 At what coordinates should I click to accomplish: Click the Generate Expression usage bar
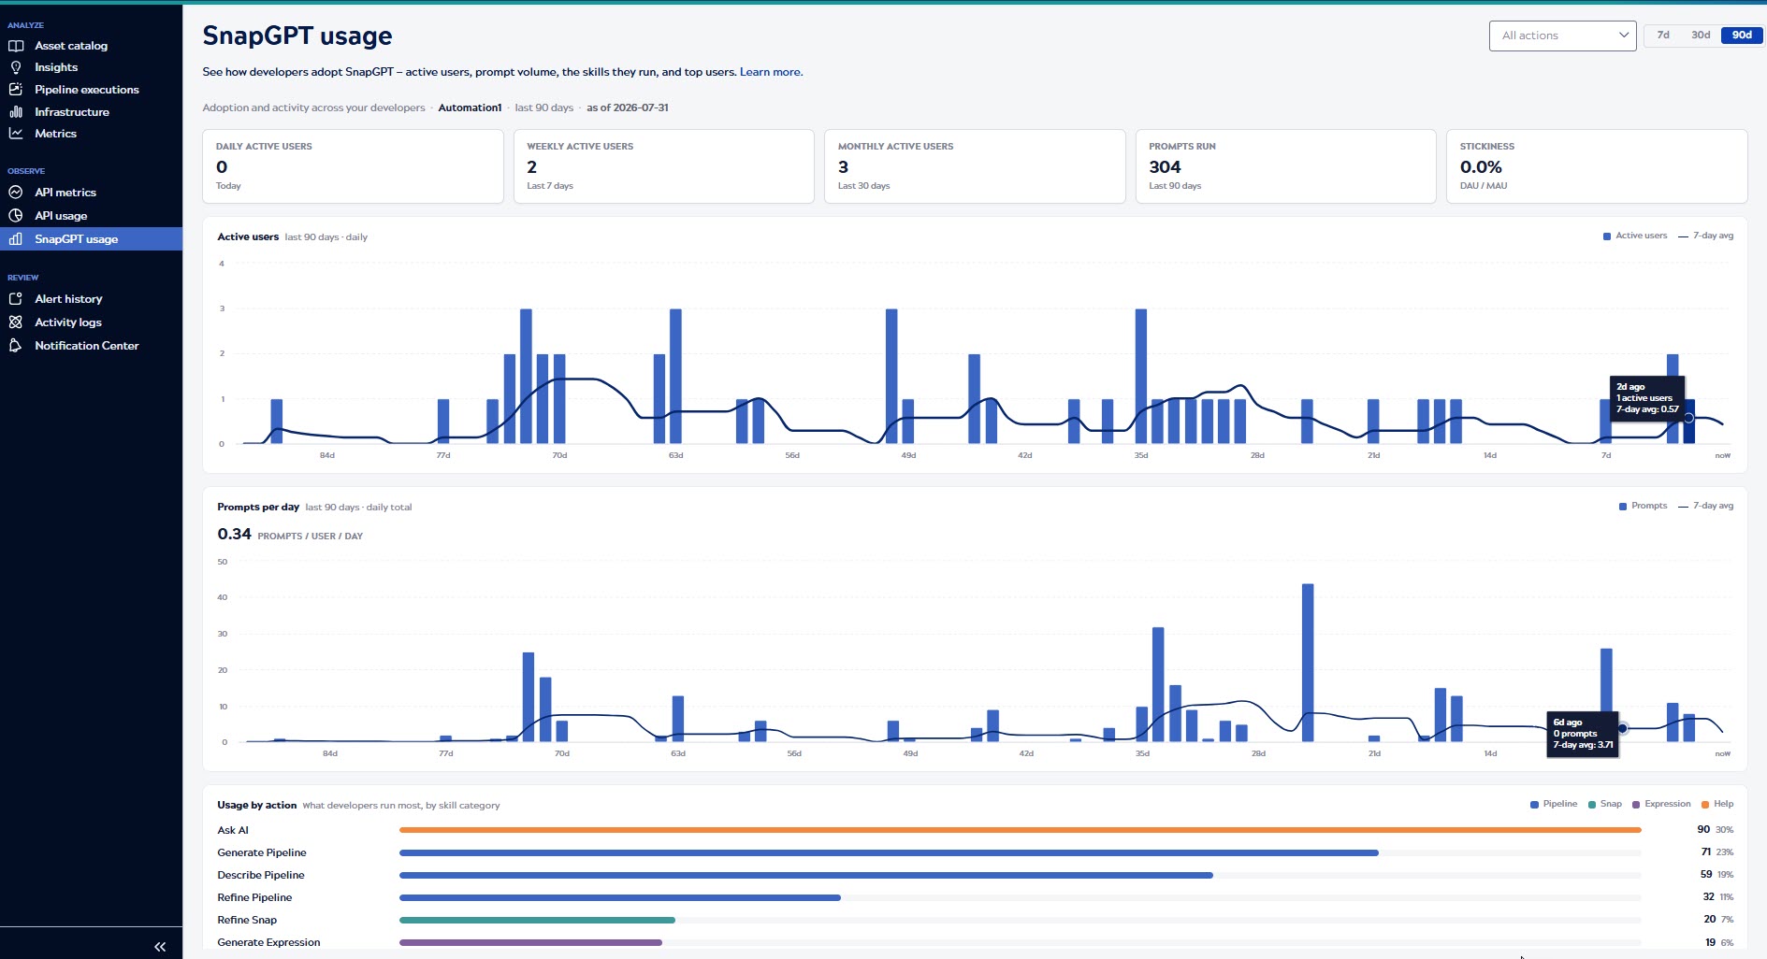(x=530, y=942)
